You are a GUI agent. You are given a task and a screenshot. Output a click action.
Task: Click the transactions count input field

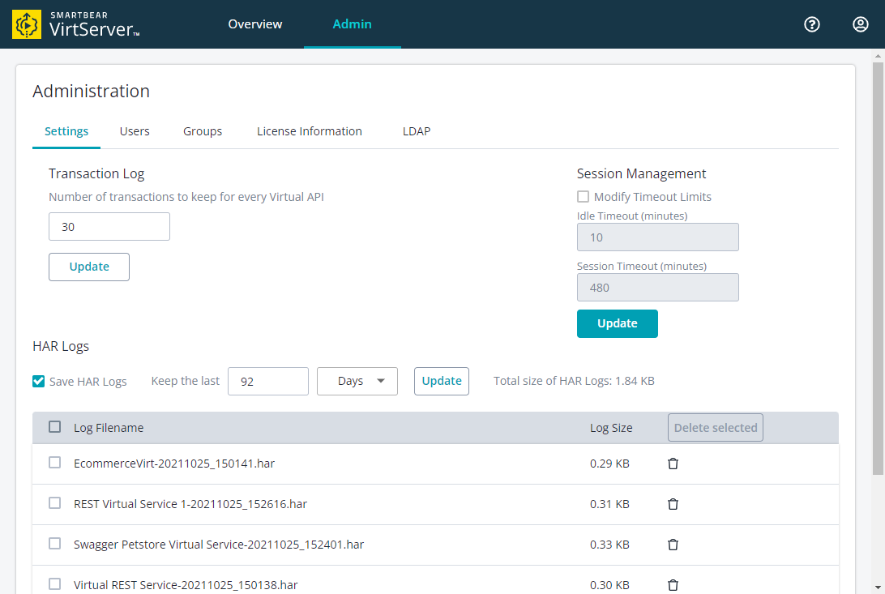pos(109,227)
